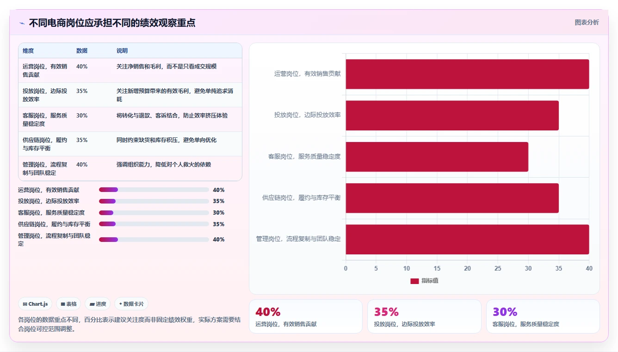Image resolution: width=618 pixels, height=352 pixels.
Task: Click the chart bar for 运营岗位，有效销售贡献
Action: (x=467, y=74)
